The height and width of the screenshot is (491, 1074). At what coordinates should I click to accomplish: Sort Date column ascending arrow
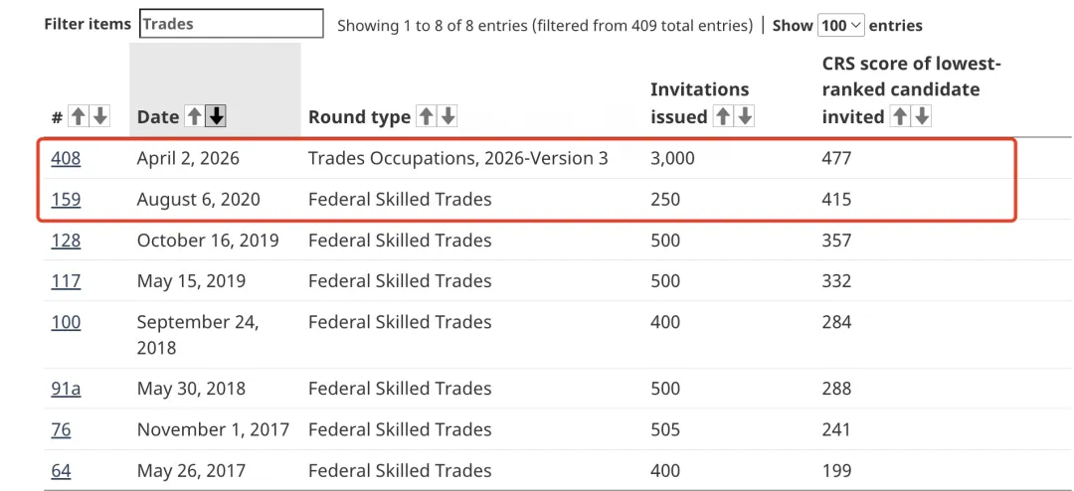(x=195, y=117)
